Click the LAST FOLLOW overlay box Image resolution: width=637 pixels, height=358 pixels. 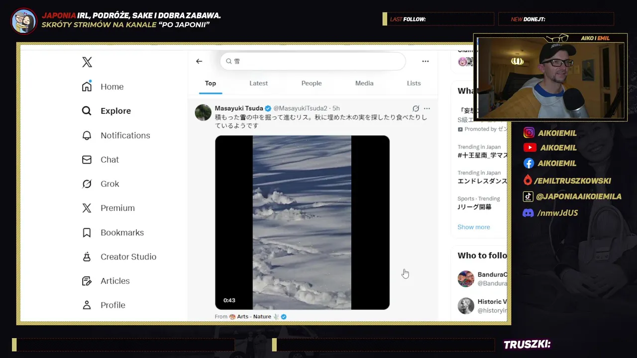pyautogui.click(x=438, y=19)
